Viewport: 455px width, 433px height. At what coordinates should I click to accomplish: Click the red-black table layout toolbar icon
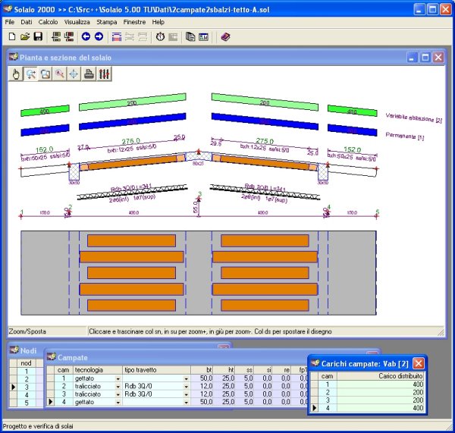point(69,36)
